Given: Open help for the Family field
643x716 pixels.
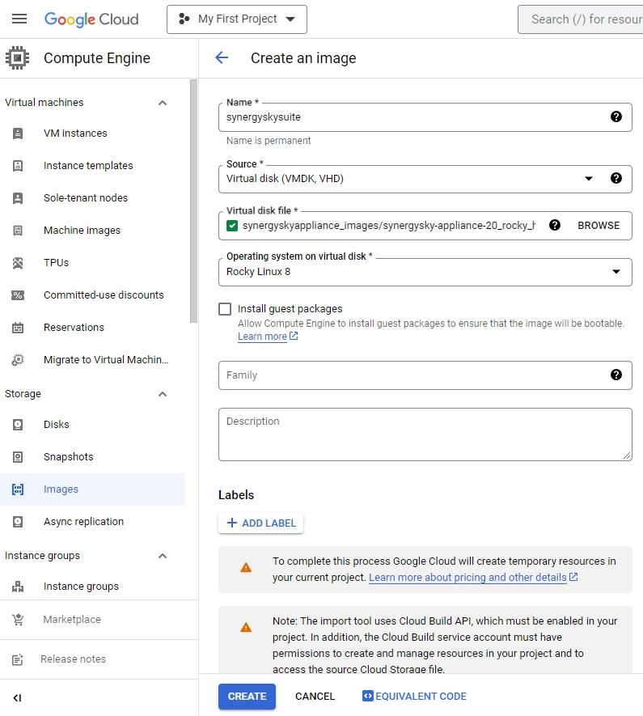Looking at the screenshot, I should [616, 375].
